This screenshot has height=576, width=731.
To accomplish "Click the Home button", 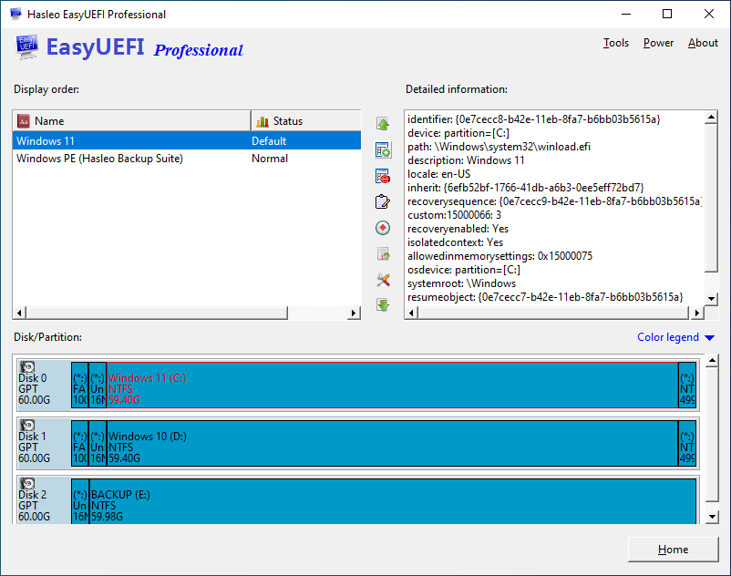I will click(x=674, y=550).
